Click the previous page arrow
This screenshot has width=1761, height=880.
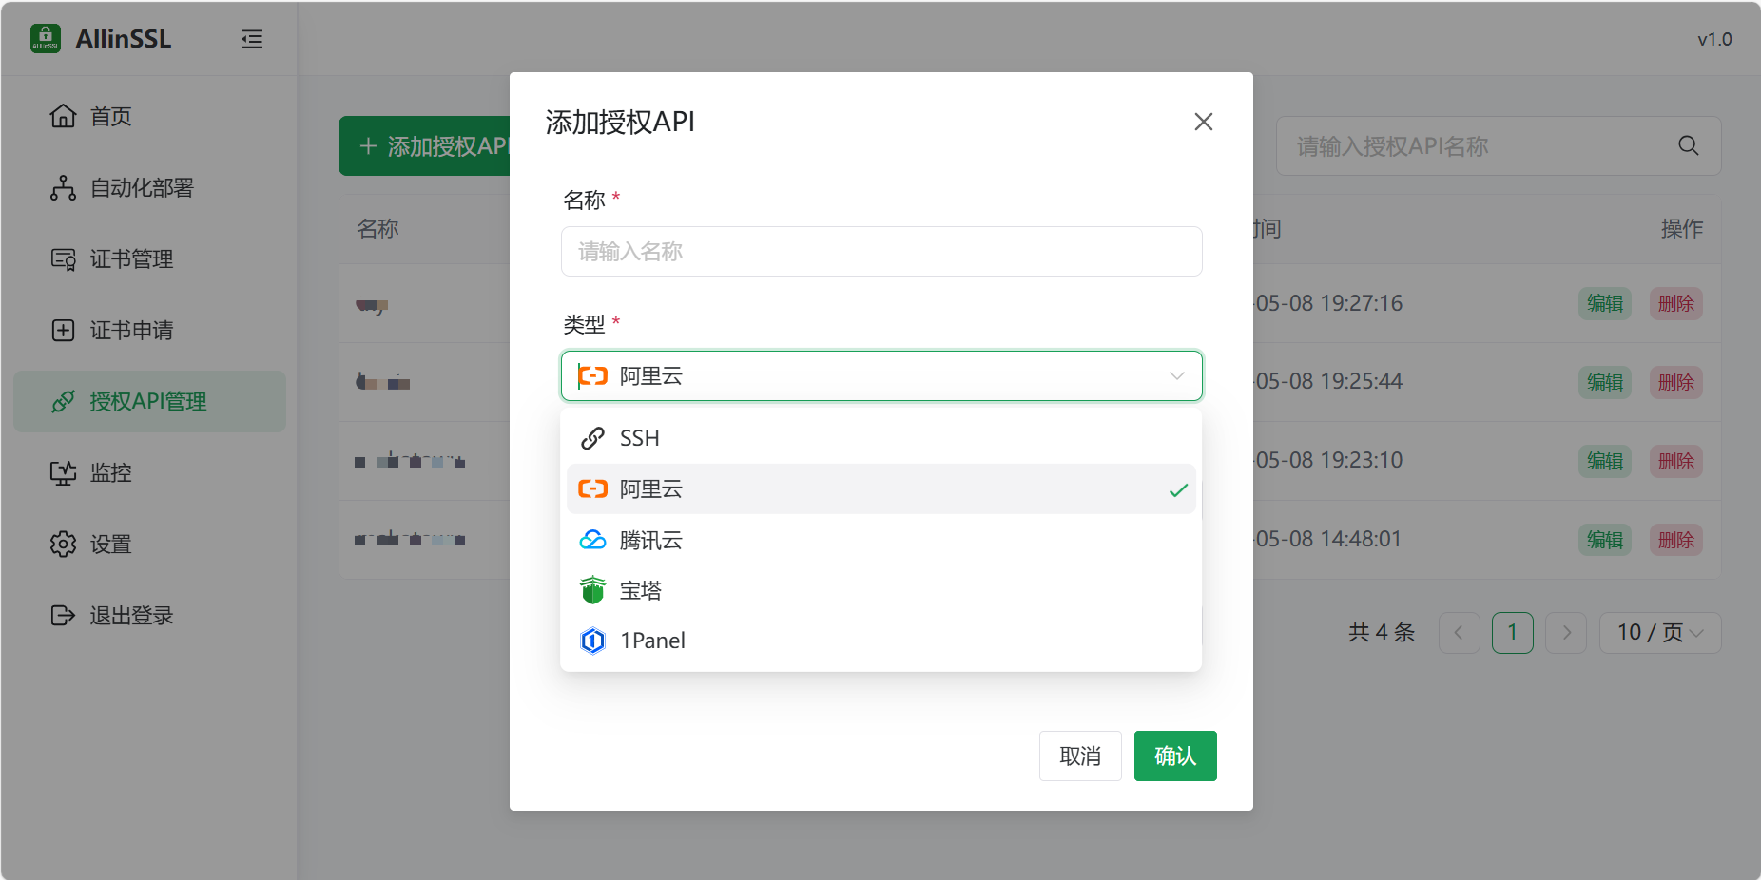point(1460,633)
